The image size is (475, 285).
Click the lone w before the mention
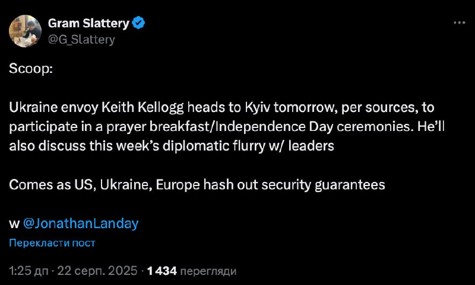(x=15, y=223)
